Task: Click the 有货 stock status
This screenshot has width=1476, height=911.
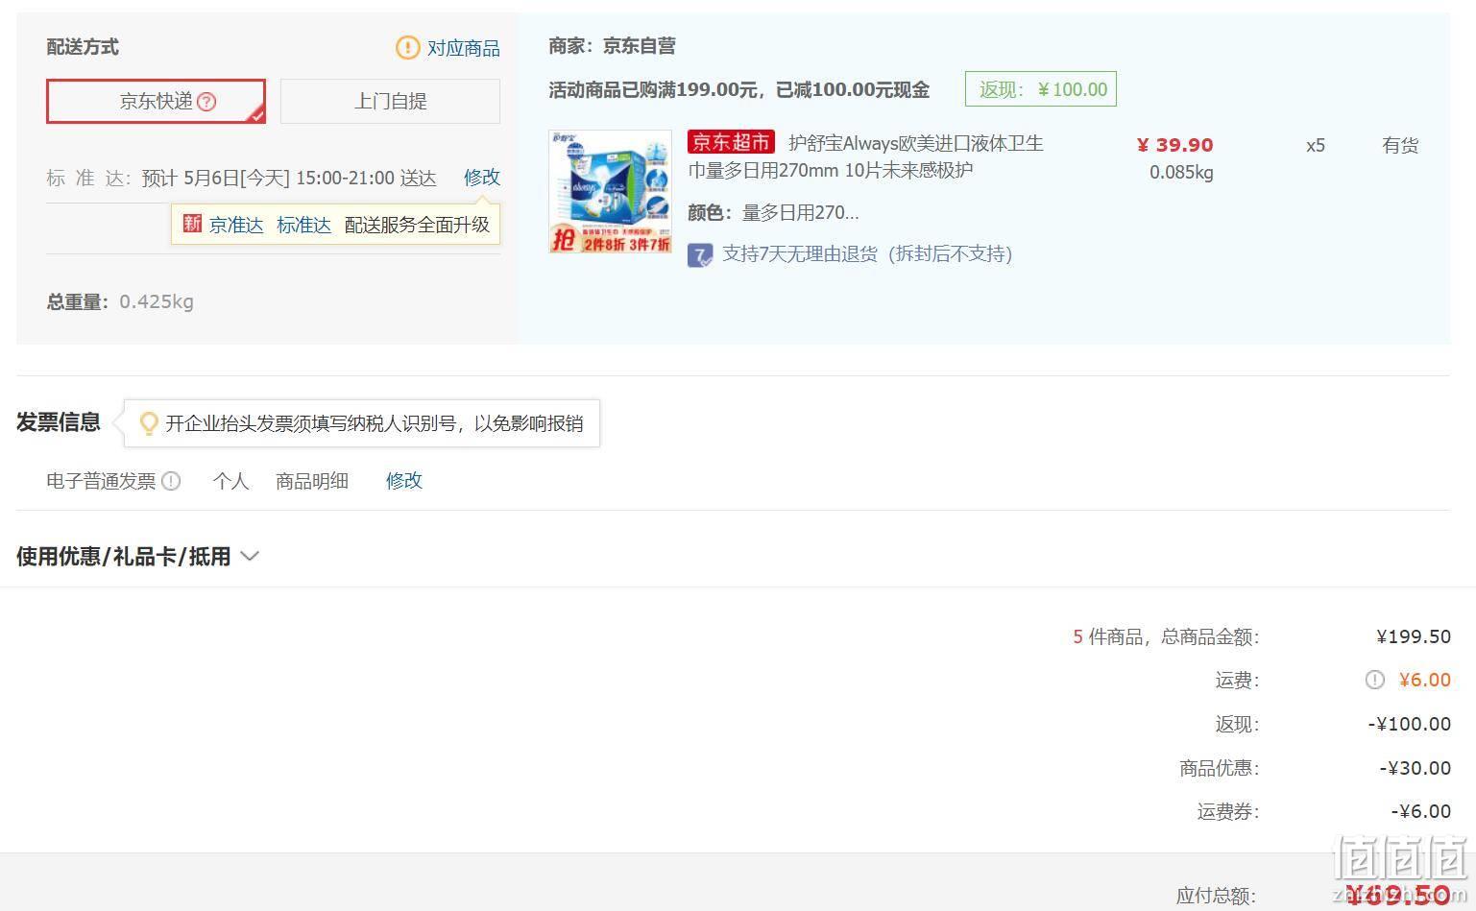Action: (1400, 146)
